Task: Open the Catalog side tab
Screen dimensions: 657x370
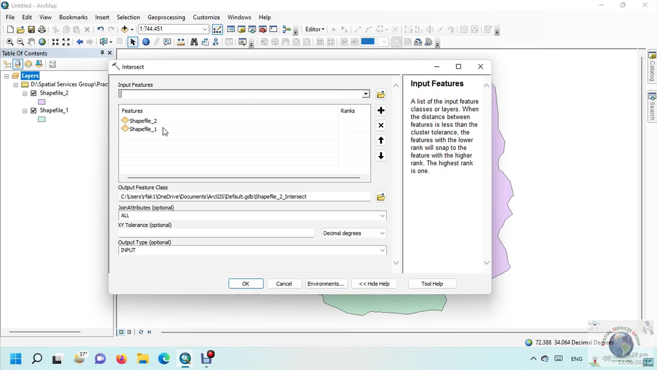Action: click(x=652, y=67)
